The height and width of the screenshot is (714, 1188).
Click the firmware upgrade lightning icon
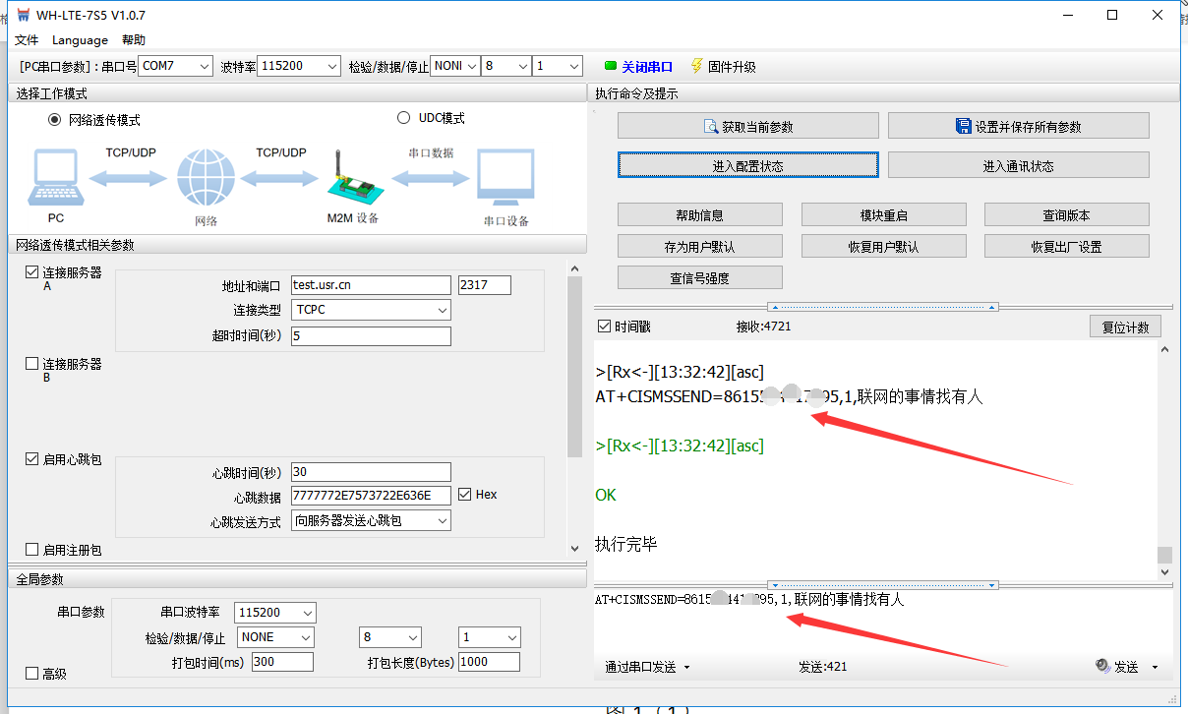(x=697, y=66)
